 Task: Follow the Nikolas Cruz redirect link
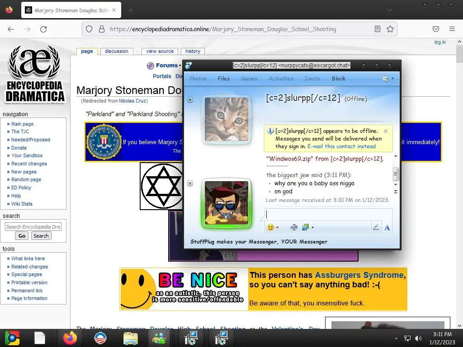132,101
